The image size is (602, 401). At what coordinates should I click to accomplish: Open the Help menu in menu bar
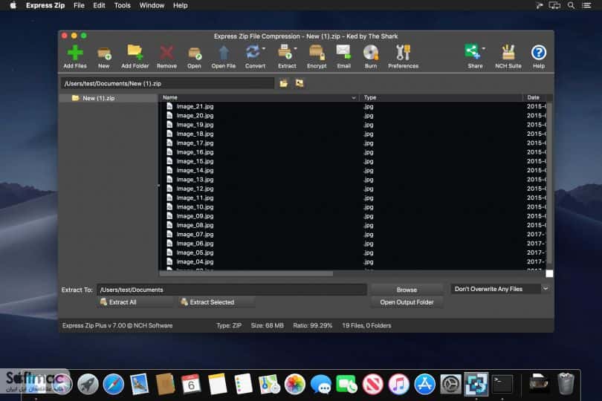point(180,5)
